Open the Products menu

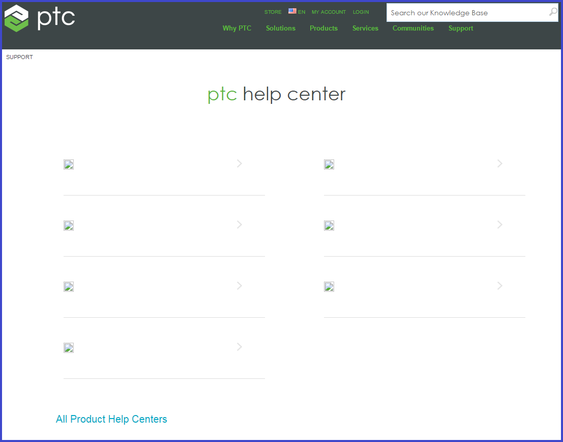[x=324, y=28]
